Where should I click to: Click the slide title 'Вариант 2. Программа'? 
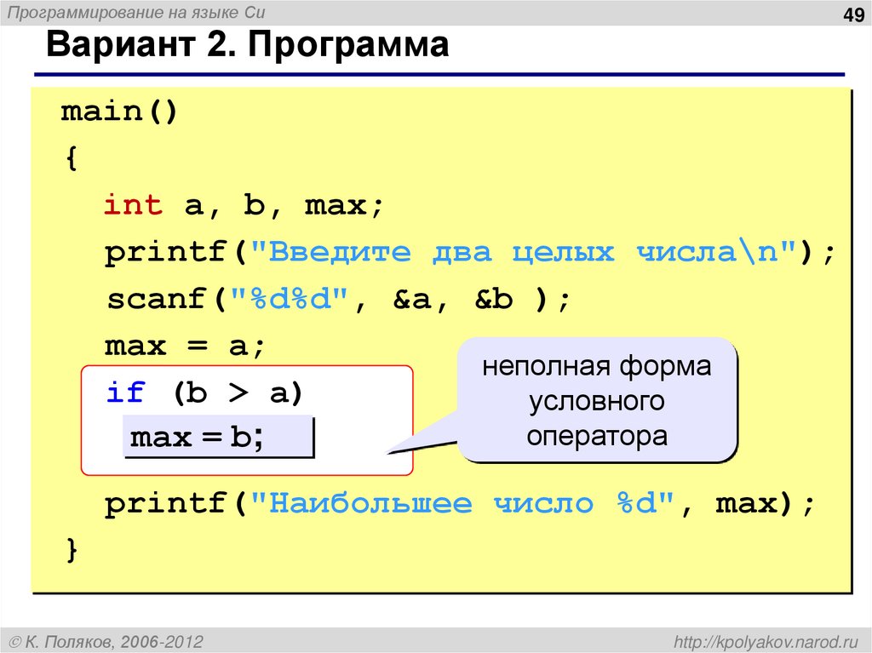248,44
